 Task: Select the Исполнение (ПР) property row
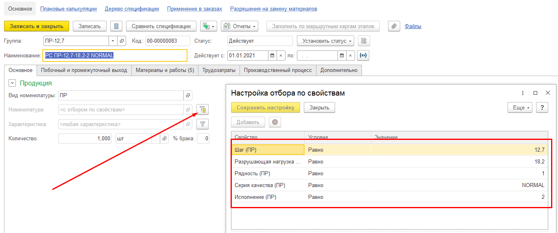[x=390, y=197]
